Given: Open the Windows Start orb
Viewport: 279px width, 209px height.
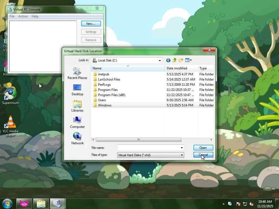Looking at the screenshot, I should 7,204.
